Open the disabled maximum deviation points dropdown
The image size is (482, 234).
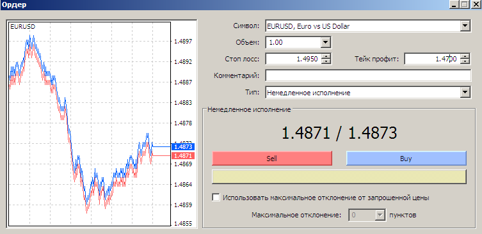pos(380,215)
